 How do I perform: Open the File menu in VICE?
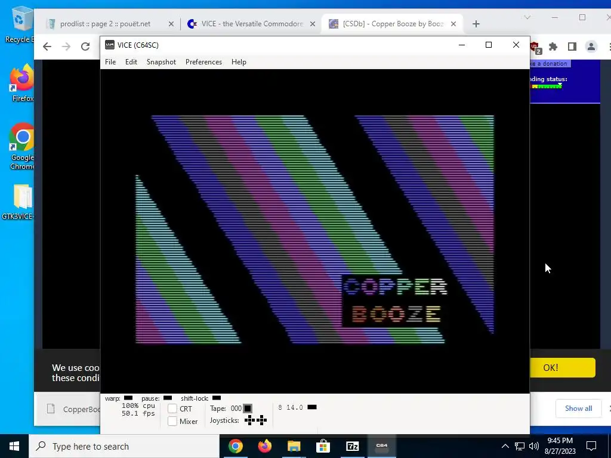(110, 62)
